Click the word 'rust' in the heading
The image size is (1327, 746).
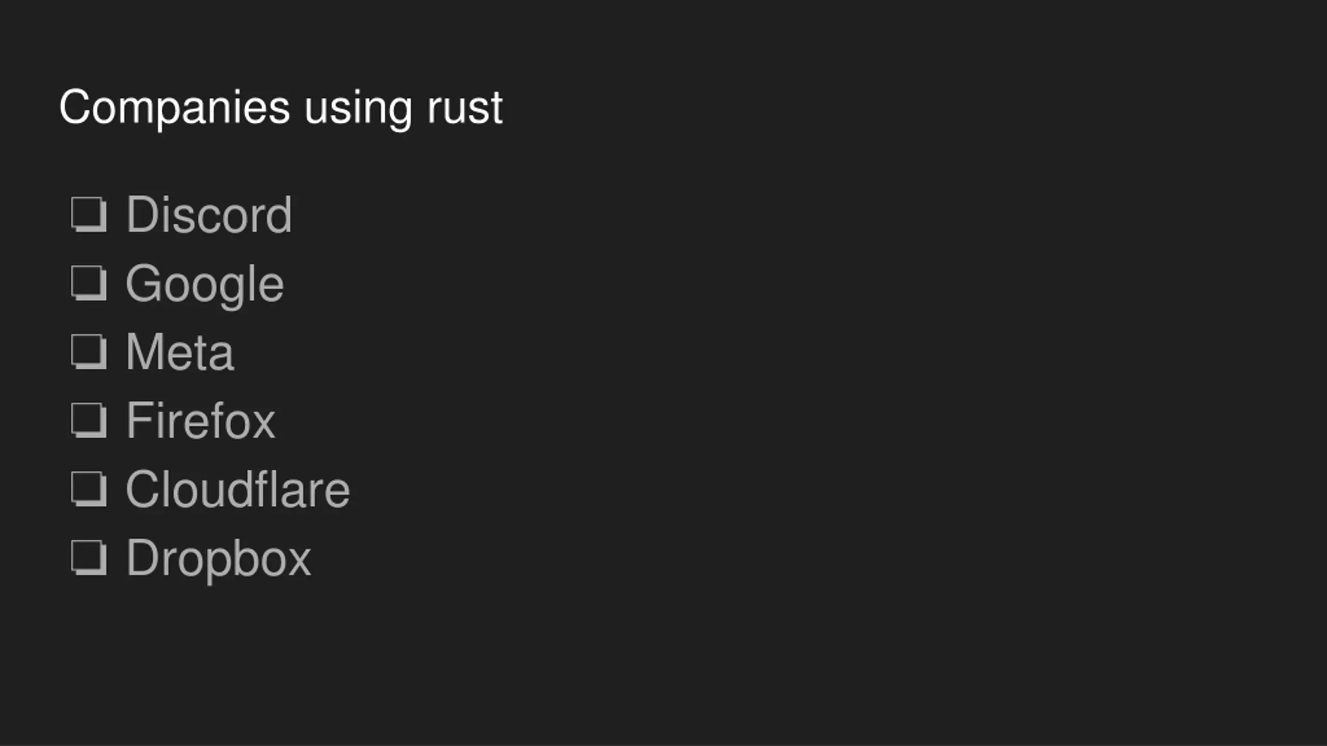[x=465, y=108]
